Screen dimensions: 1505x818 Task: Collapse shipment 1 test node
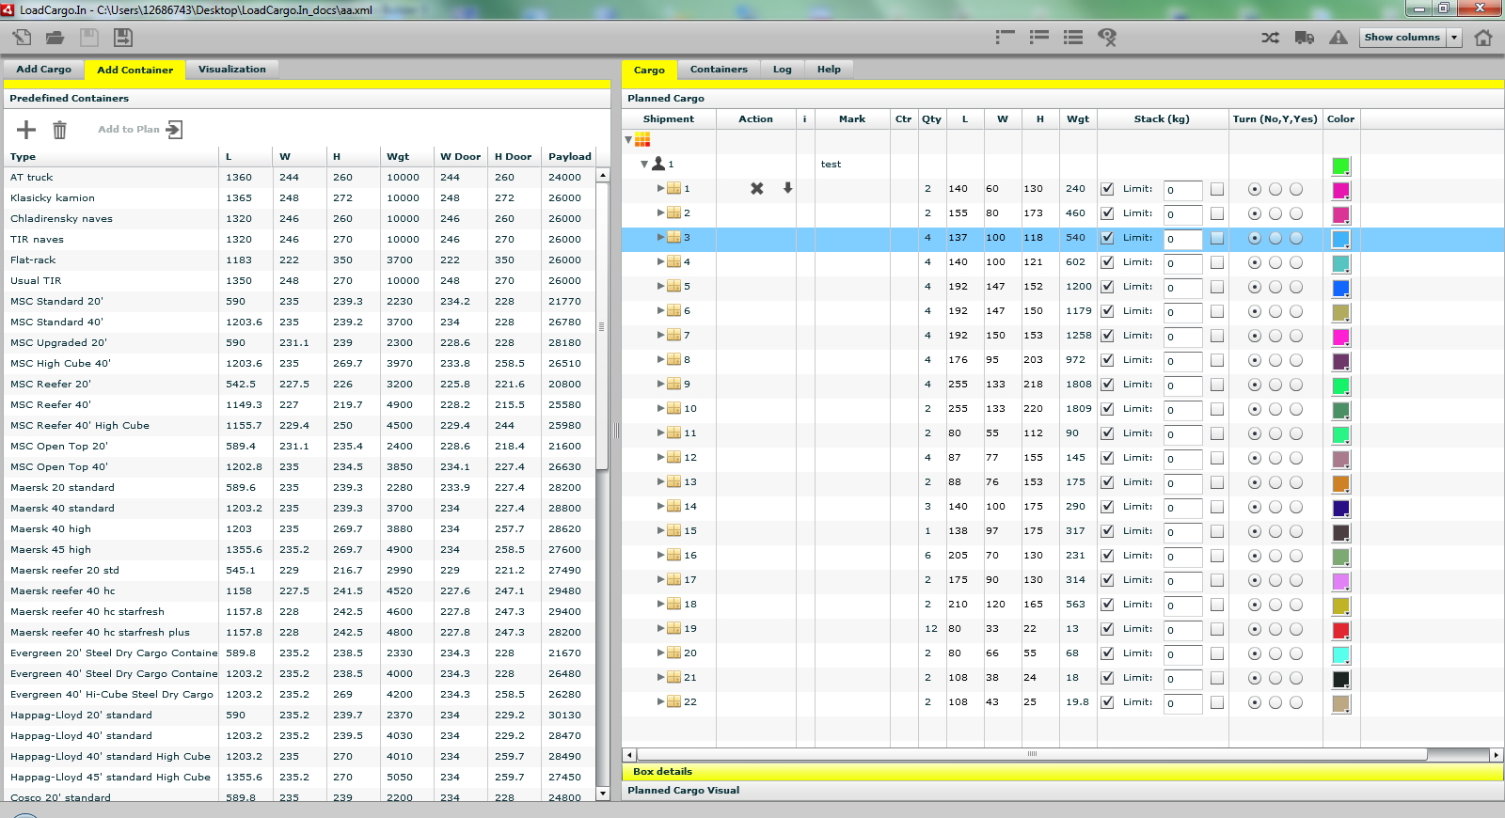pos(644,164)
